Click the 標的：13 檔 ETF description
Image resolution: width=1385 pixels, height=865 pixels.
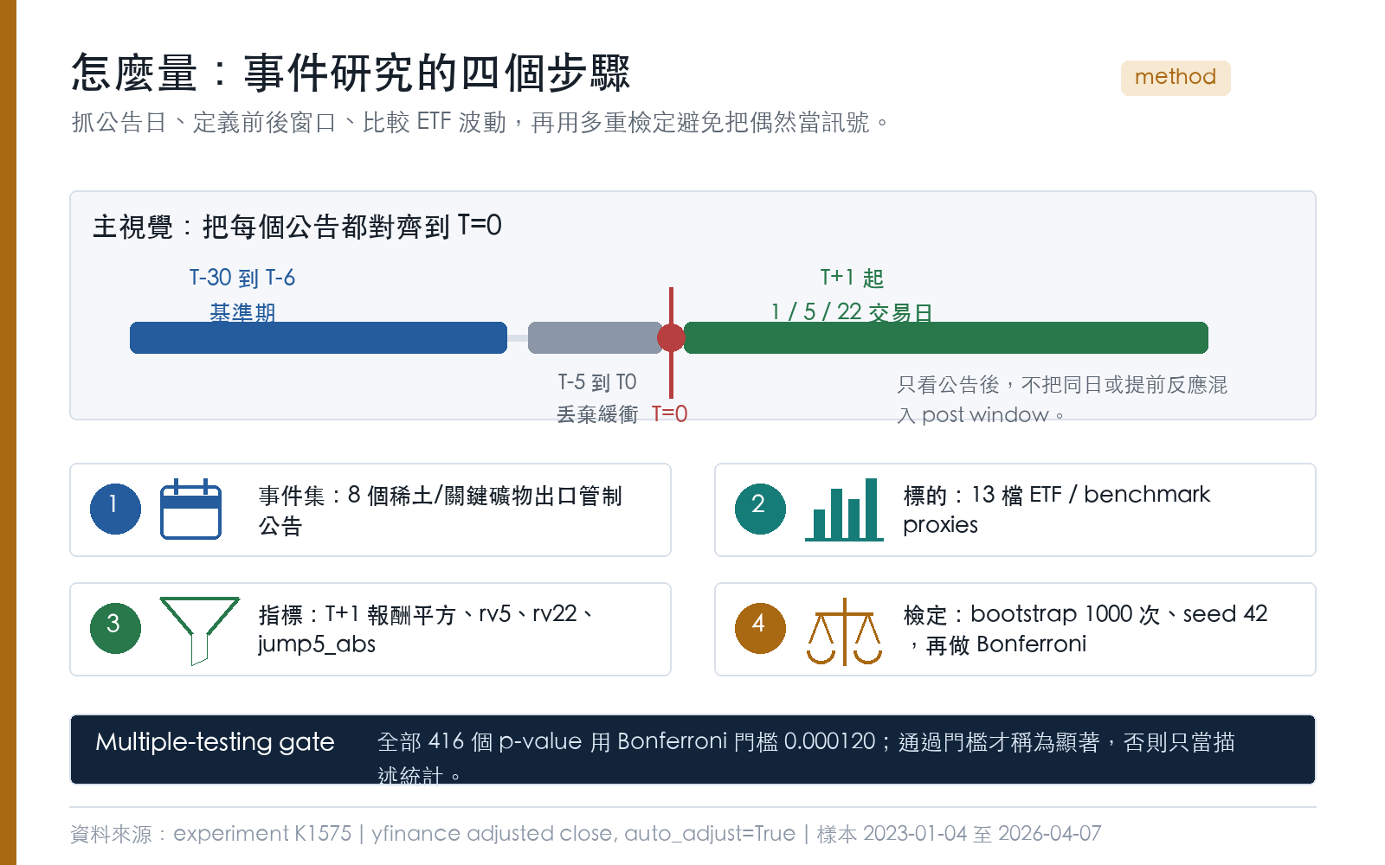(x=1056, y=509)
